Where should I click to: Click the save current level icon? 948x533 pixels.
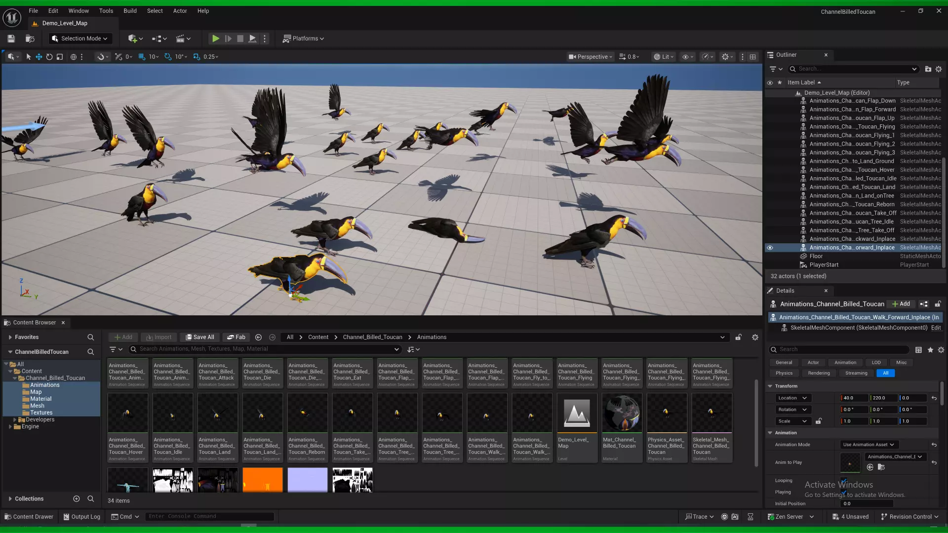point(11,38)
